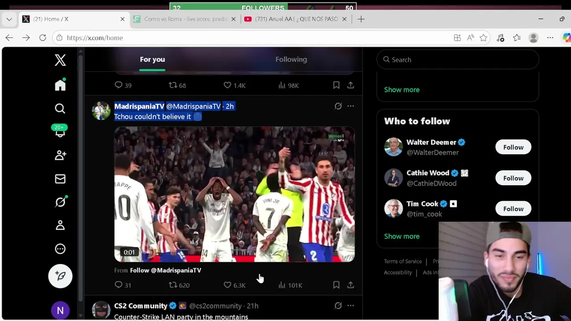Open a new browser tab

[x=361, y=19]
